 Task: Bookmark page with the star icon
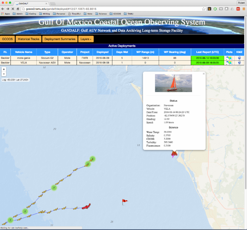point(204,9)
